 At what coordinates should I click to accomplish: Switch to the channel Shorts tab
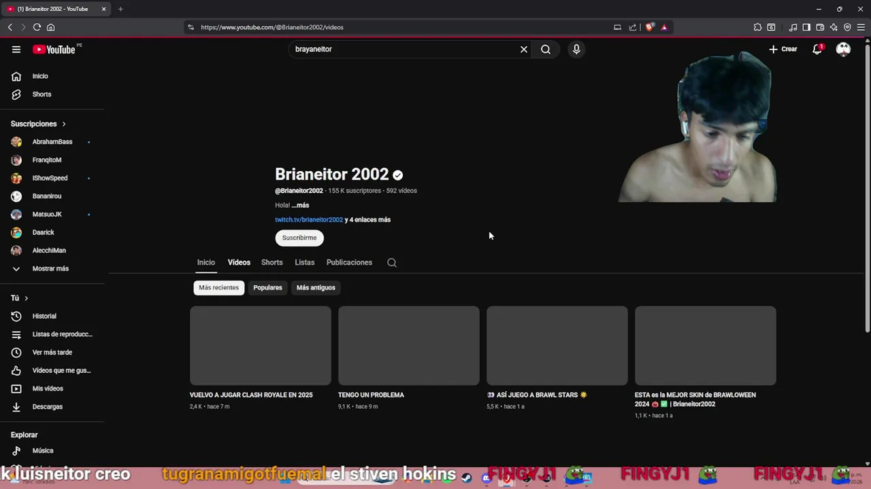click(x=272, y=262)
